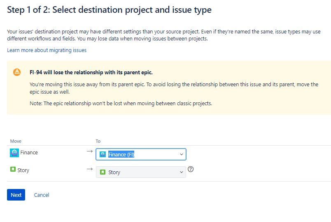The width and height of the screenshot is (331, 222).
Task: Click the orange warning triangle icon
Action: click(17, 72)
